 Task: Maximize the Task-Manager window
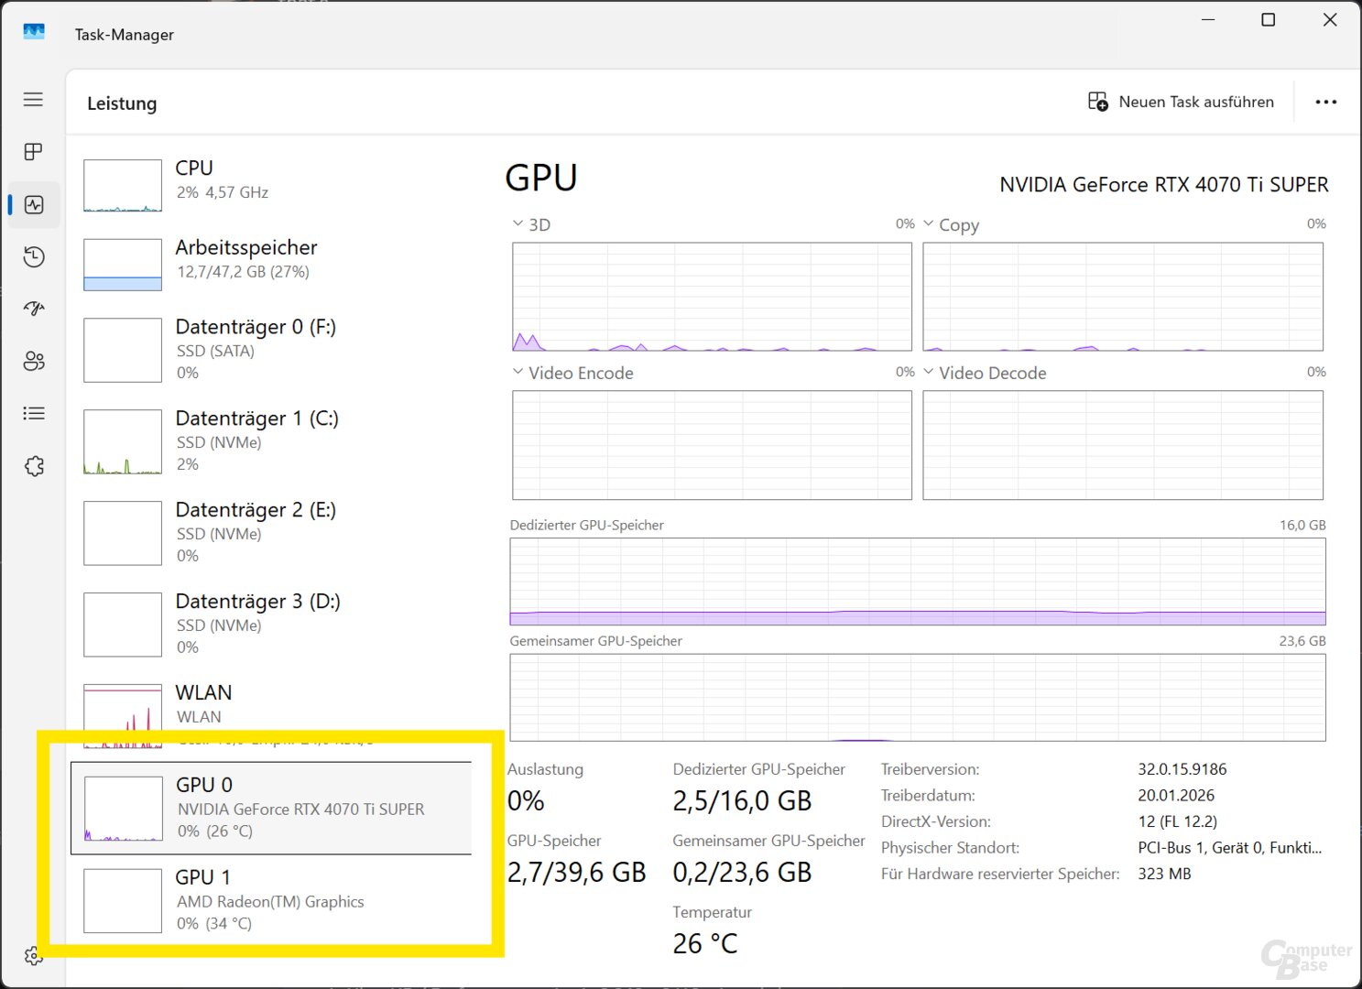click(1268, 19)
